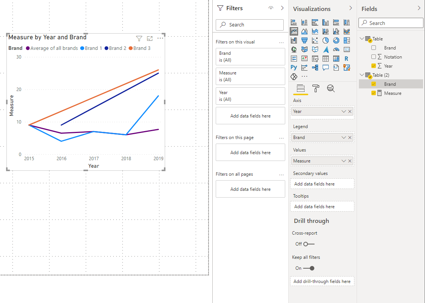This screenshot has height=303, width=425.
Task: Turn off Keep all filters toggle
Action: 309,268
